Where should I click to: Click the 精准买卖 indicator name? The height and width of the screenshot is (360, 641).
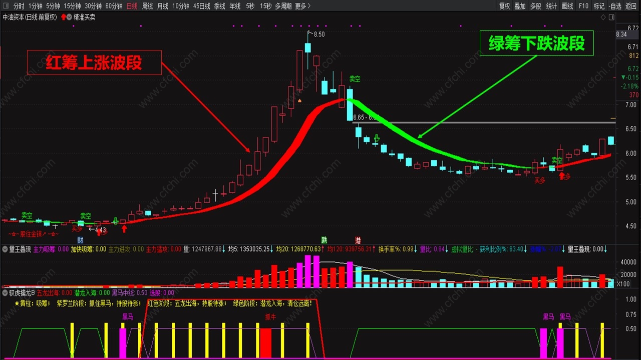(84, 17)
